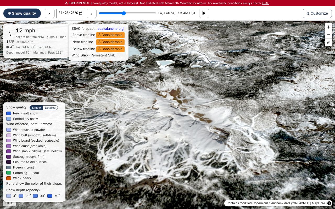Screen dimensions: 335x209
Task: Open the MapLibre link
Action: (x=319, y=203)
